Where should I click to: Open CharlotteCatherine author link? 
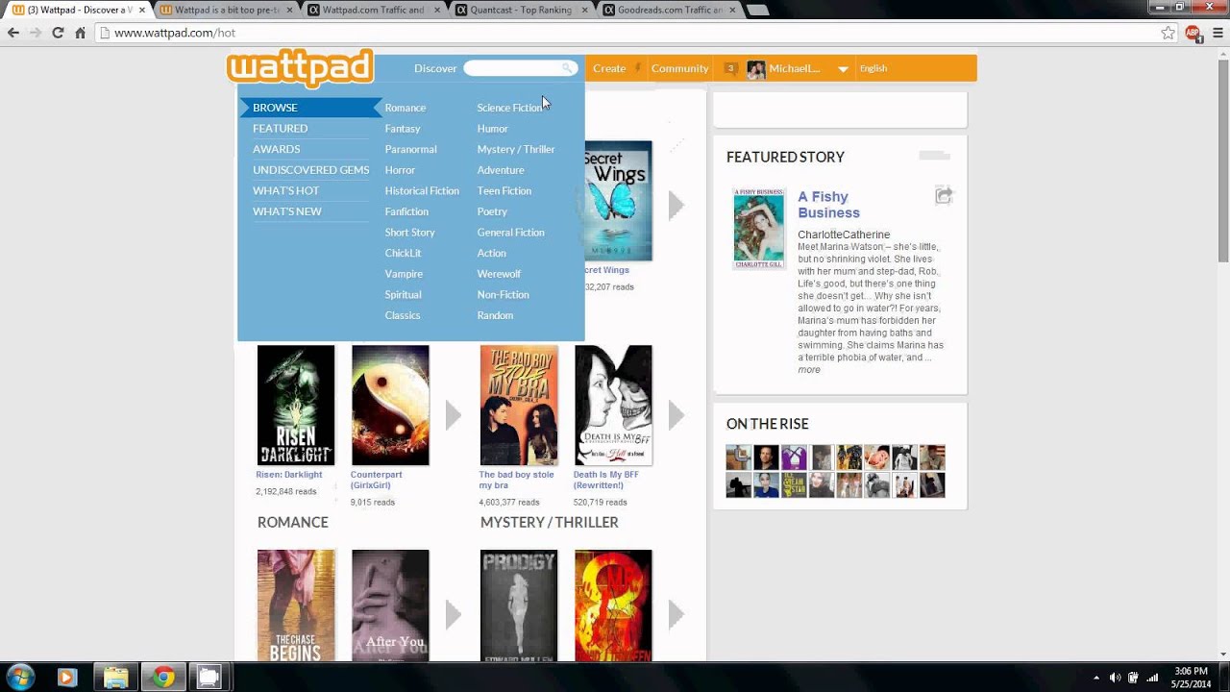[844, 235]
